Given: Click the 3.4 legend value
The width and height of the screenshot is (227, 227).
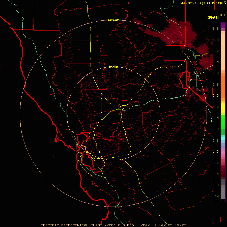Looking at the screenshot, I should point(216,118).
